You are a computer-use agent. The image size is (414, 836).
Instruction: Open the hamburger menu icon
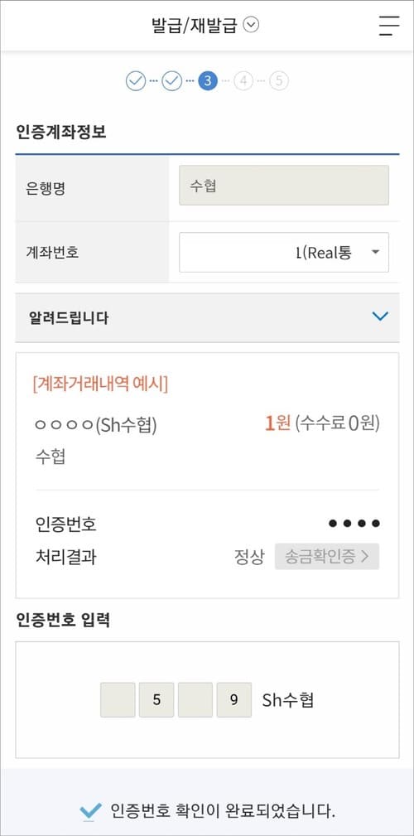(389, 26)
